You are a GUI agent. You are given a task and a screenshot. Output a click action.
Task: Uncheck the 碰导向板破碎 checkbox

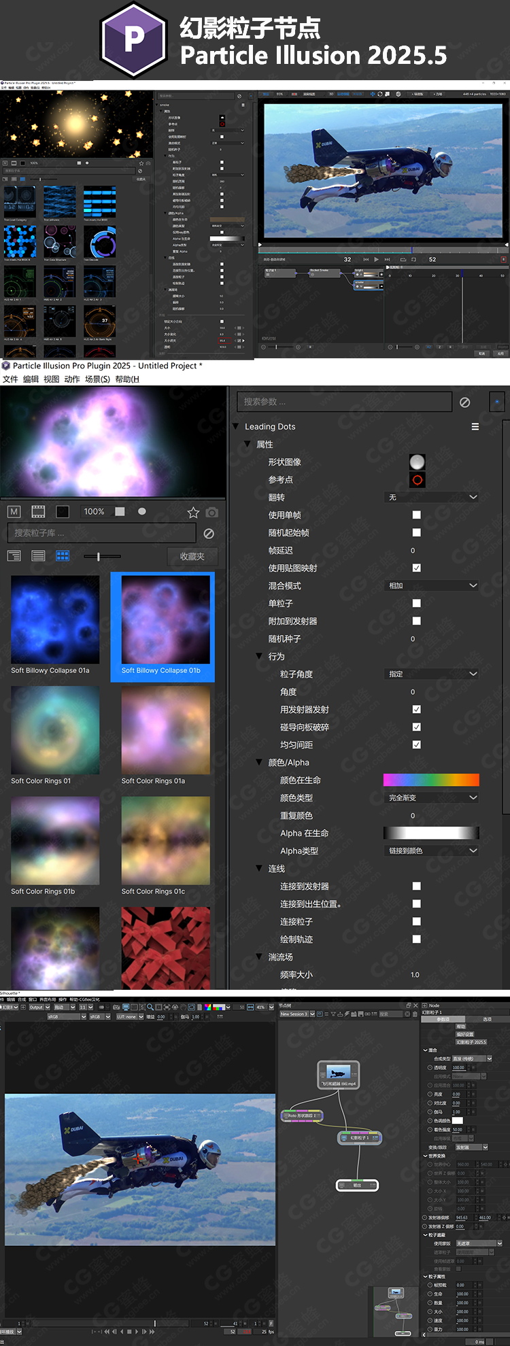click(x=417, y=727)
